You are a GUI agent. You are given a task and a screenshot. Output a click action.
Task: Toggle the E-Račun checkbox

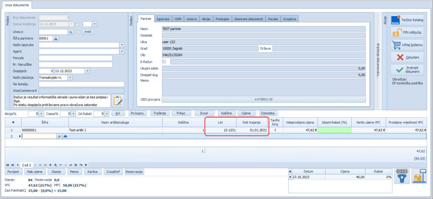pyautogui.click(x=164, y=62)
